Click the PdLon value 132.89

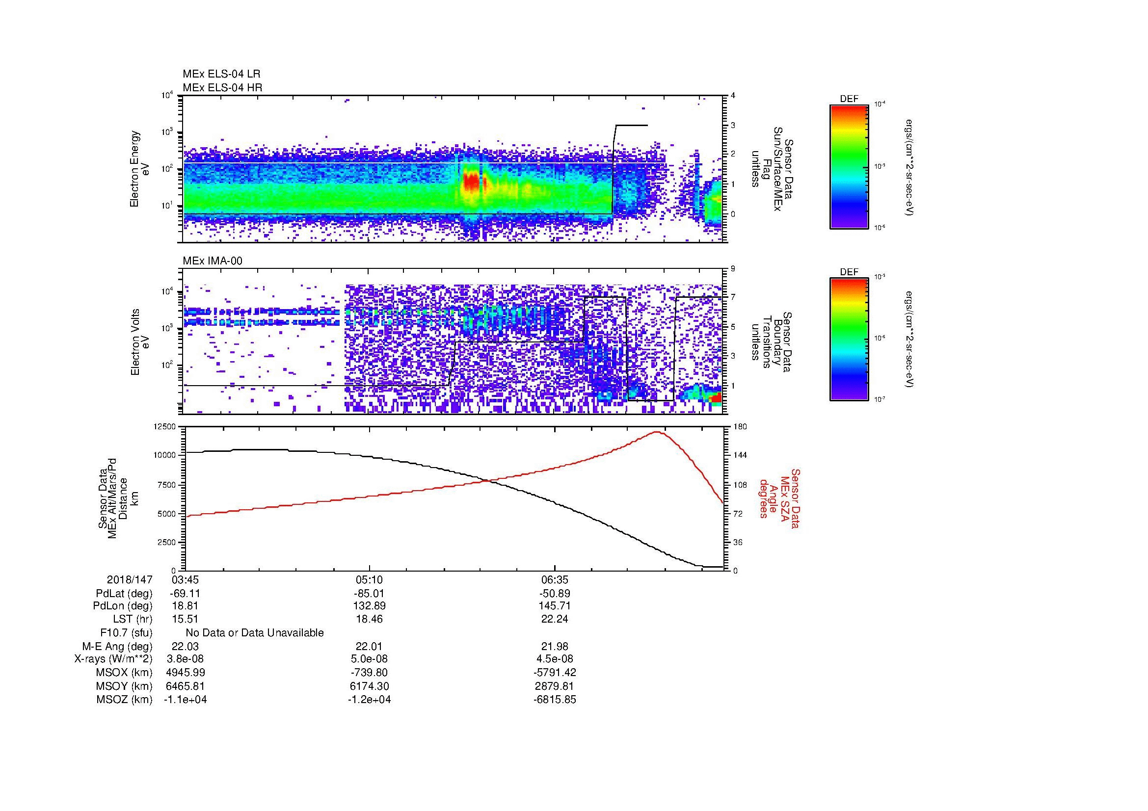[369, 606]
